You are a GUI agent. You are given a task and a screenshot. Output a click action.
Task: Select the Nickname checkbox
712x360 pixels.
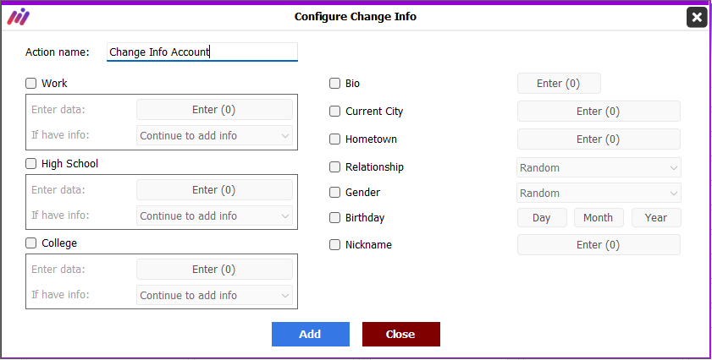334,245
